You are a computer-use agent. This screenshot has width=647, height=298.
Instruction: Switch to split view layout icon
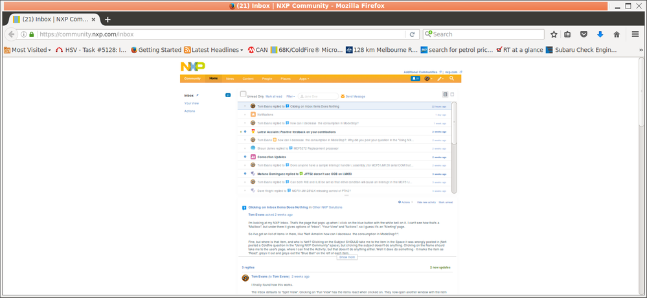(445, 94)
